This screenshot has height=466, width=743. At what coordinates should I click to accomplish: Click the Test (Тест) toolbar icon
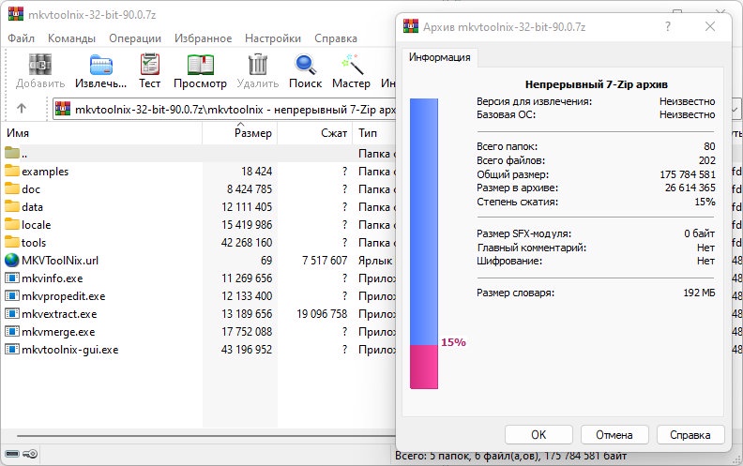click(150, 70)
